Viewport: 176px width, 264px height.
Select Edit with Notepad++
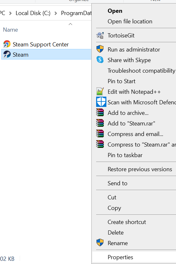(134, 92)
